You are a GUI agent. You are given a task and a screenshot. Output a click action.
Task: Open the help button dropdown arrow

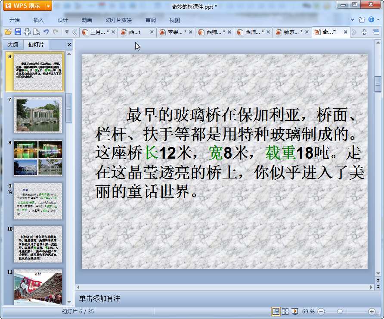378,20
